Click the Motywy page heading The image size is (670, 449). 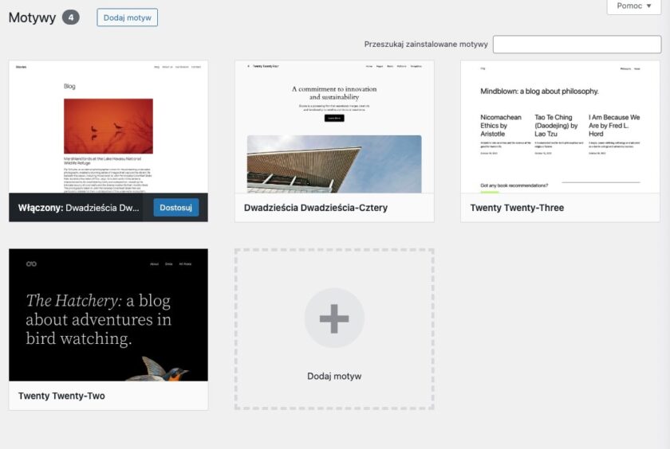pos(32,18)
